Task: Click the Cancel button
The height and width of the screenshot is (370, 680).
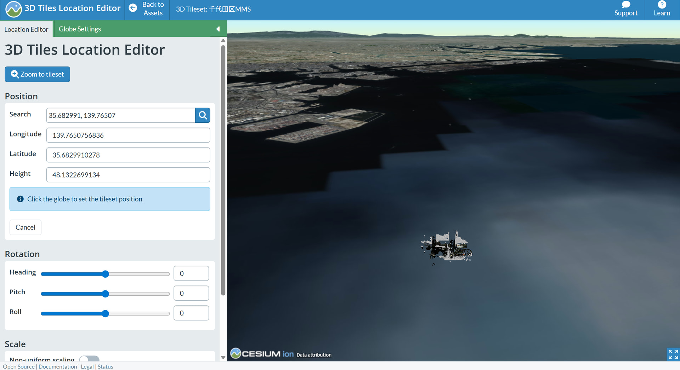Action: (25, 227)
